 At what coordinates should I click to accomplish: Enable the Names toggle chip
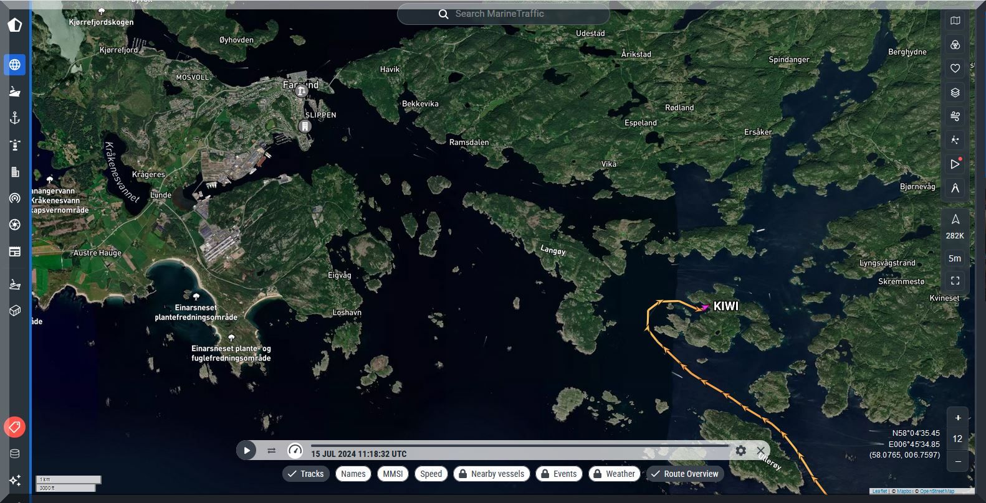[353, 474]
